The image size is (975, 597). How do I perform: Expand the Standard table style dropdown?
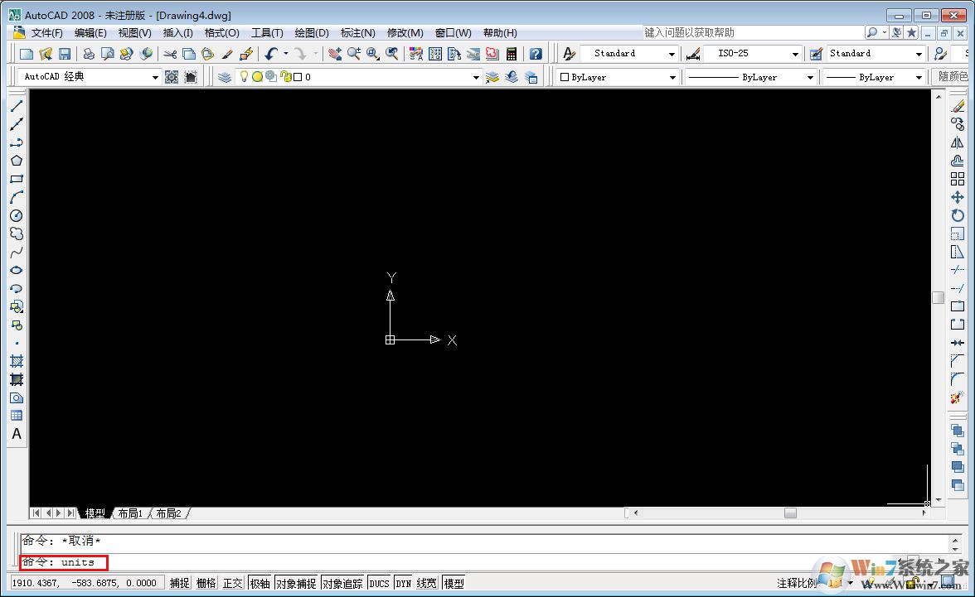[919, 54]
